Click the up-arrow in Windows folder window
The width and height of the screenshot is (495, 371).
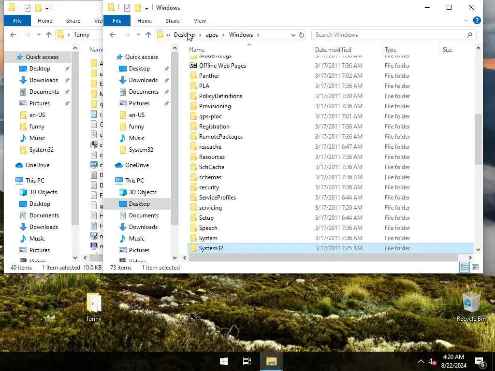tap(148, 35)
